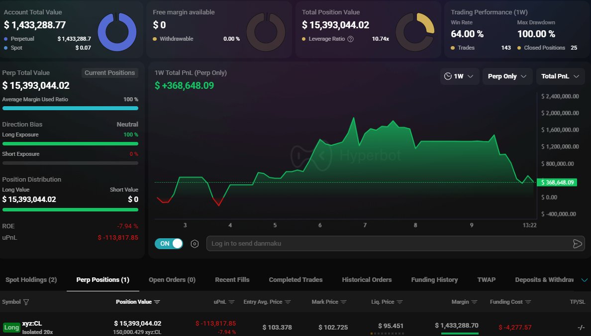Screen dimensions: 591x336
Task: Switch to the Spot Holdings tab
Action: [x=31, y=279]
